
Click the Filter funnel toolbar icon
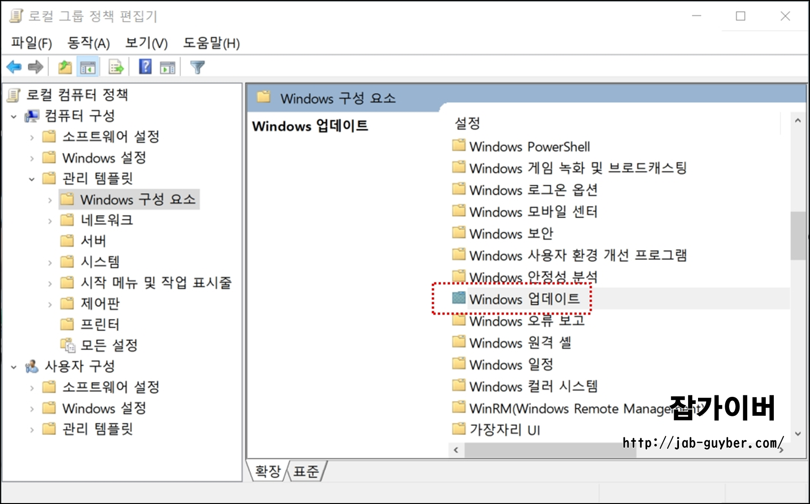pyautogui.click(x=197, y=67)
